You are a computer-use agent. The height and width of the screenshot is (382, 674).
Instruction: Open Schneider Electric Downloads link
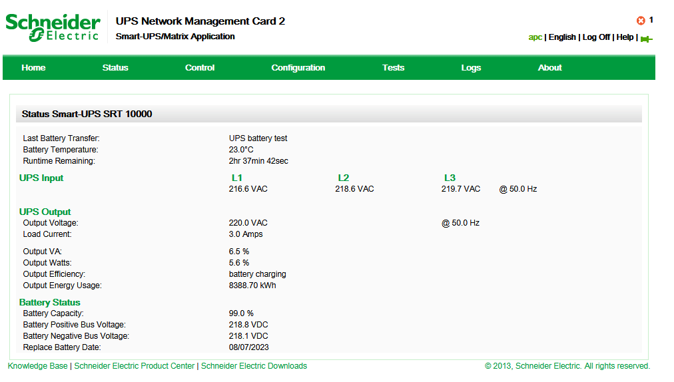254,366
